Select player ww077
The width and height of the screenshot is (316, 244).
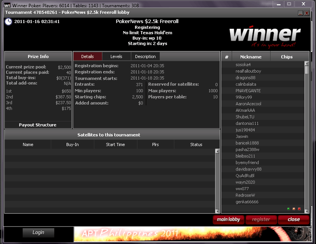[x=263, y=189]
